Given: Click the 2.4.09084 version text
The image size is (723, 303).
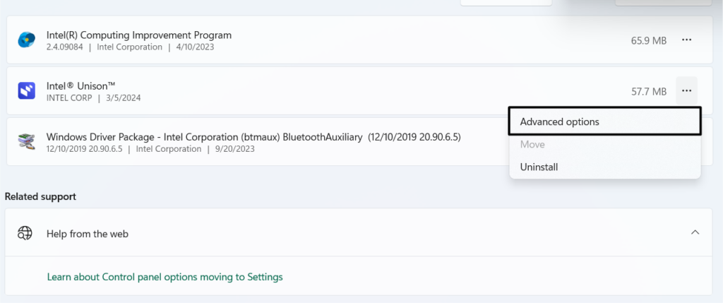Looking at the screenshot, I should [x=66, y=47].
